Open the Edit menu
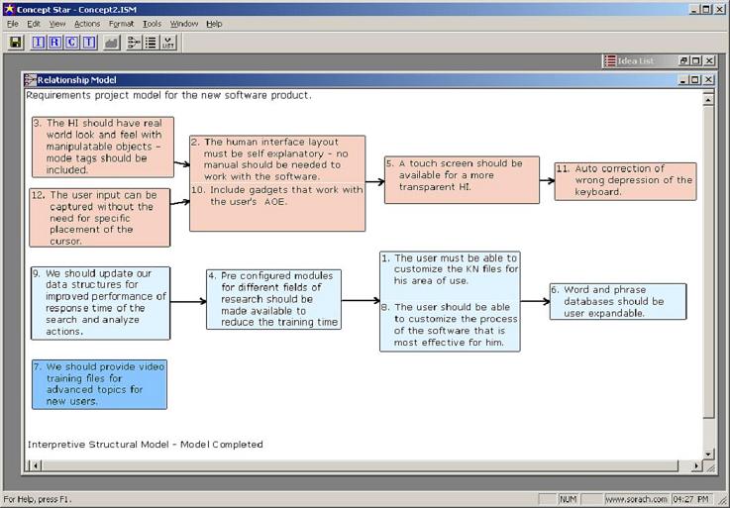Viewport: 730px width, 508px height. coord(33,24)
